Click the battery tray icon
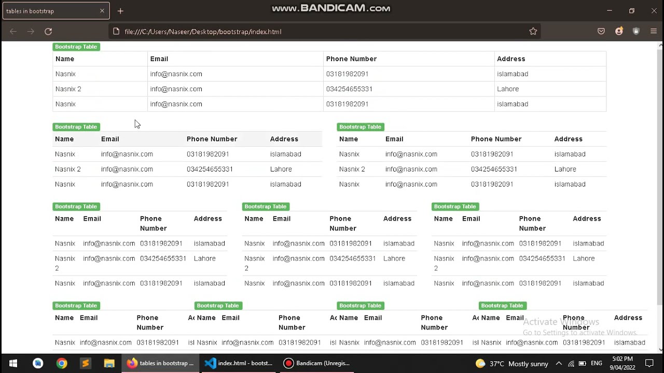This screenshot has height=373, width=664. pos(582,364)
